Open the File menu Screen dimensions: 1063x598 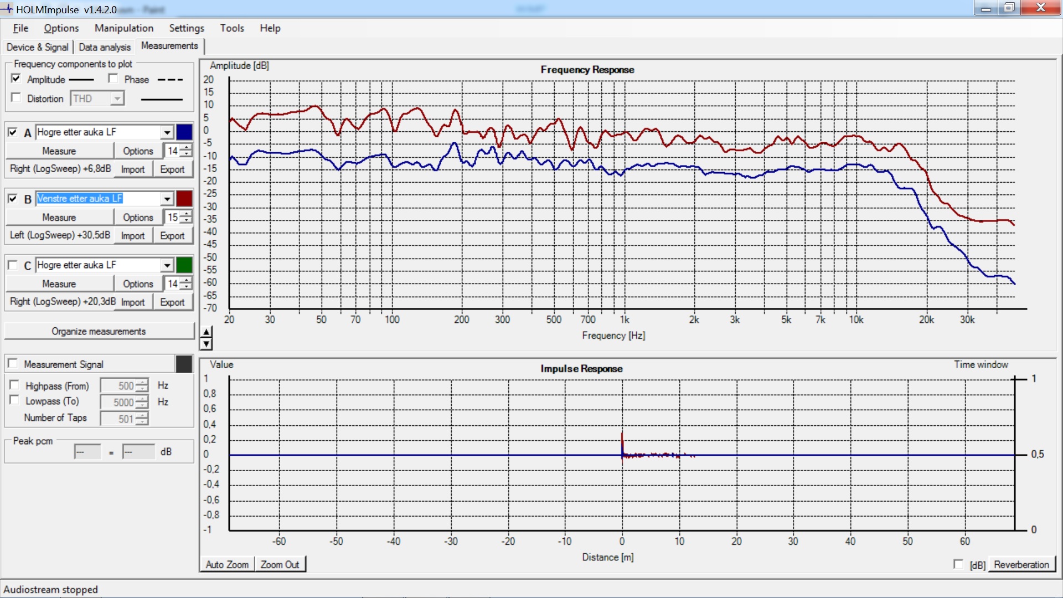tap(21, 28)
